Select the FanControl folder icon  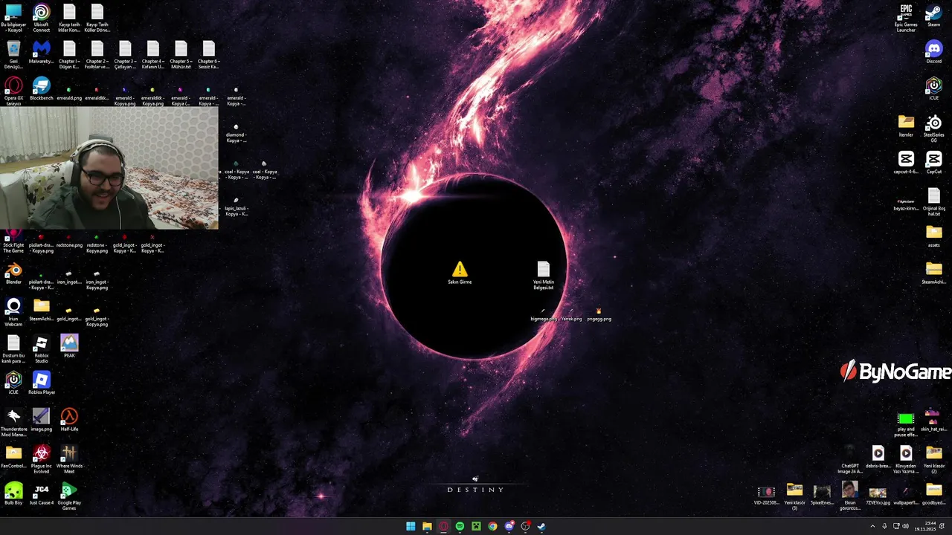click(x=13, y=456)
